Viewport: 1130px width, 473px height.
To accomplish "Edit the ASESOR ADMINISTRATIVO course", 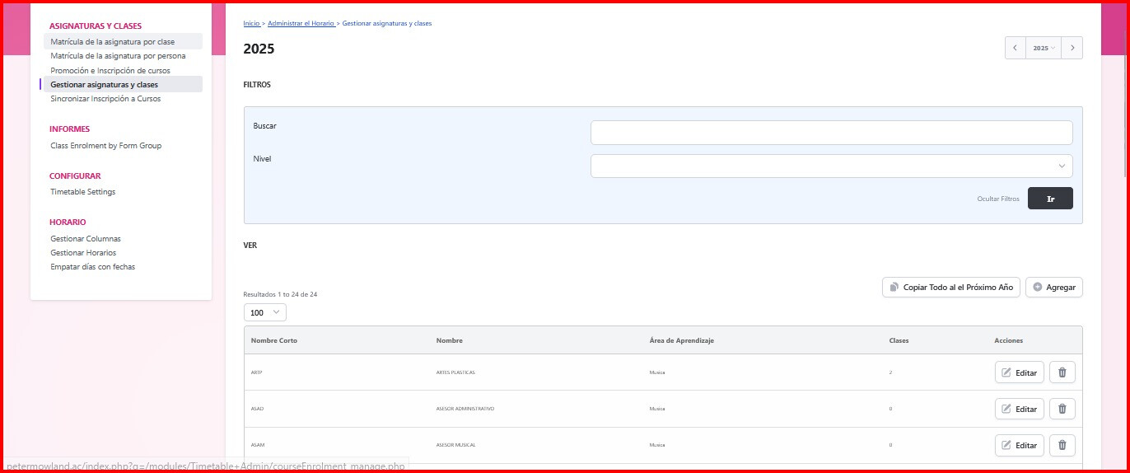I will pos(1019,409).
